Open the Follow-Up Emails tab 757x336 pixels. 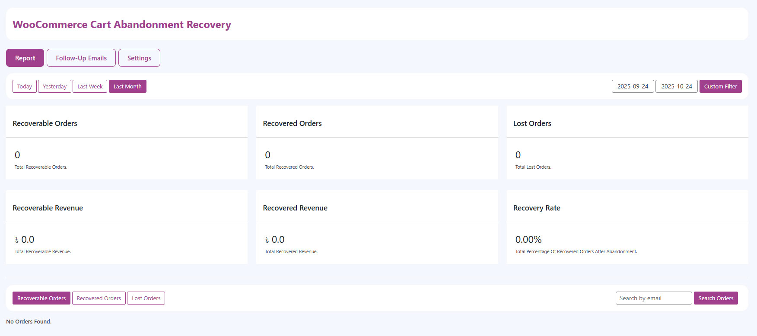(x=81, y=58)
